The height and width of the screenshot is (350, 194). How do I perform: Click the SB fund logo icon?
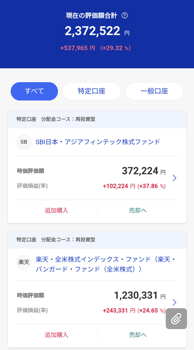coord(24,142)
